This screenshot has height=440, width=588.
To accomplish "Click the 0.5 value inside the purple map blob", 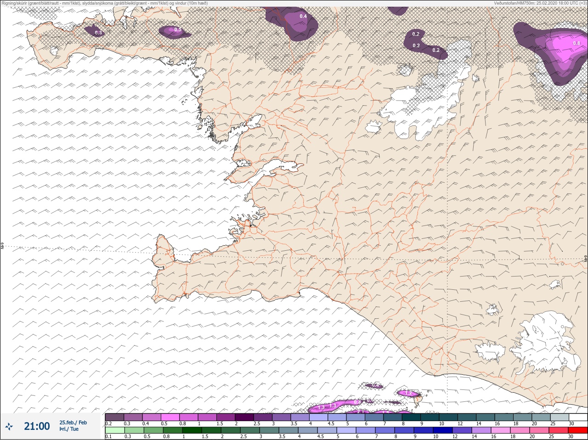I will click(177, 30).
